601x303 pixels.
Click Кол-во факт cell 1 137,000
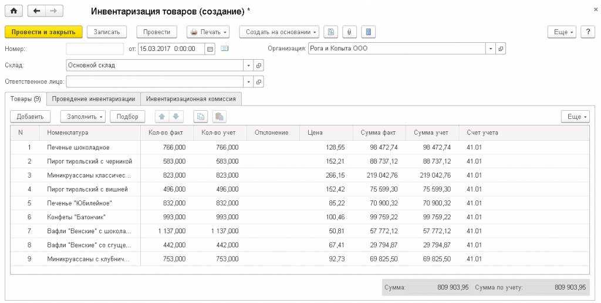tap(167, 231)
